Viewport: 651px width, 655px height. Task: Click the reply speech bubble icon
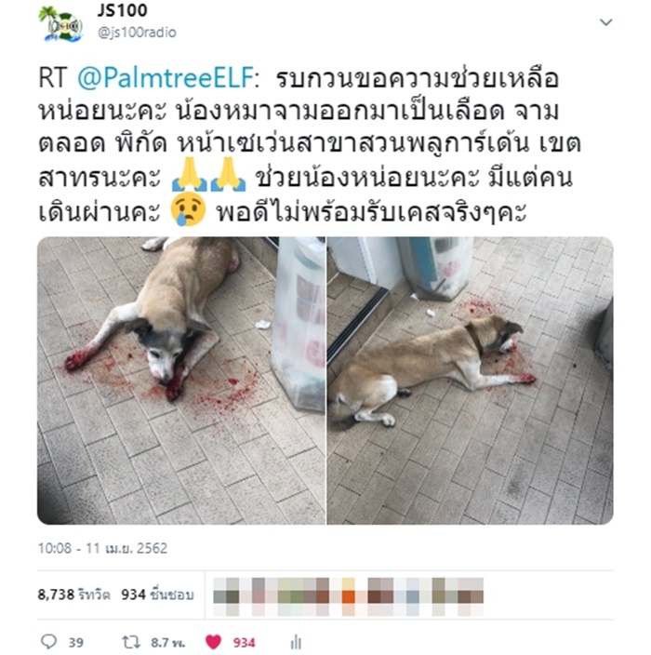click(x=49, y=641)
